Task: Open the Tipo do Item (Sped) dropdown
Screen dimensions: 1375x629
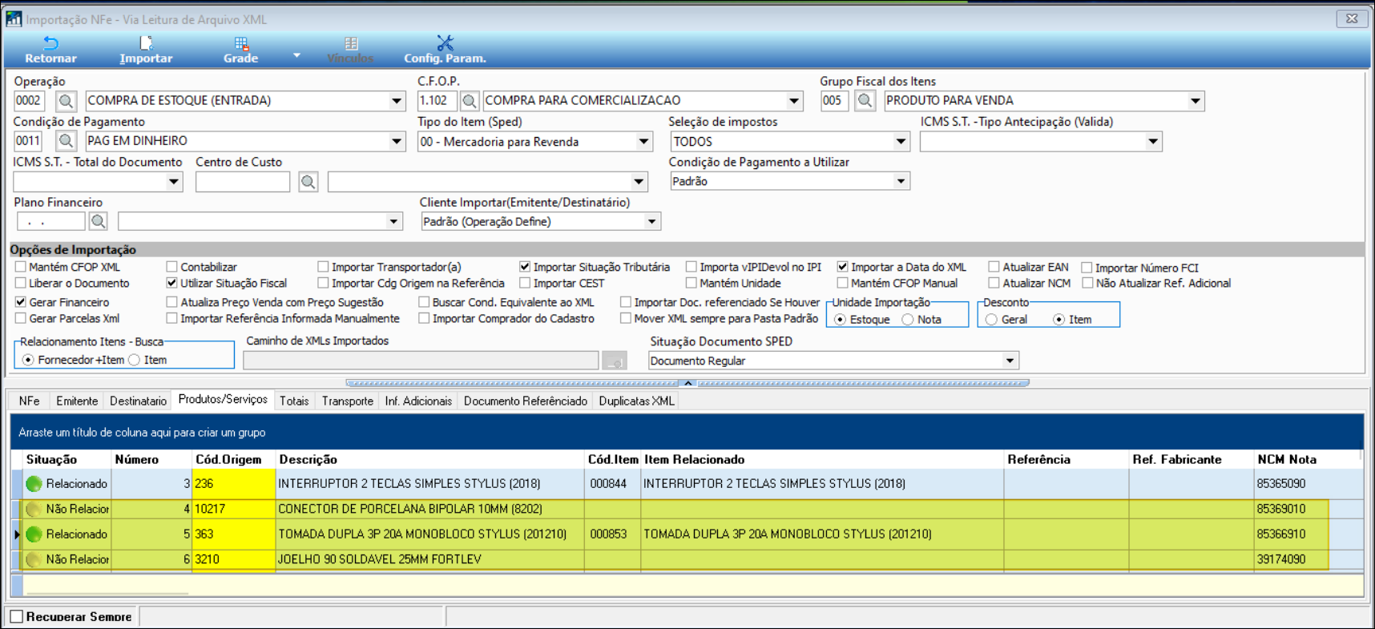Action: pyautogui.click(x=643, y=142)
